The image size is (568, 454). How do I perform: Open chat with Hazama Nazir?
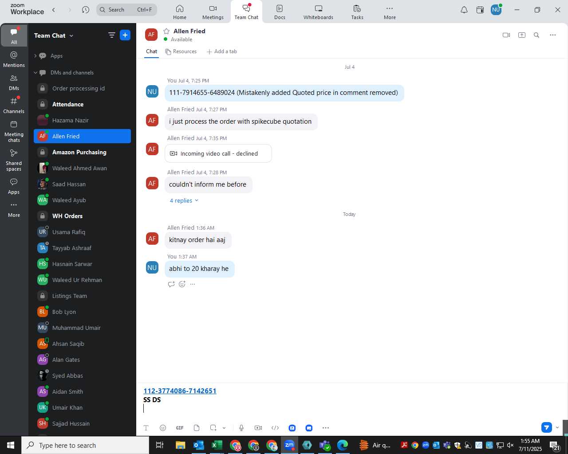(x=82, y=120)
